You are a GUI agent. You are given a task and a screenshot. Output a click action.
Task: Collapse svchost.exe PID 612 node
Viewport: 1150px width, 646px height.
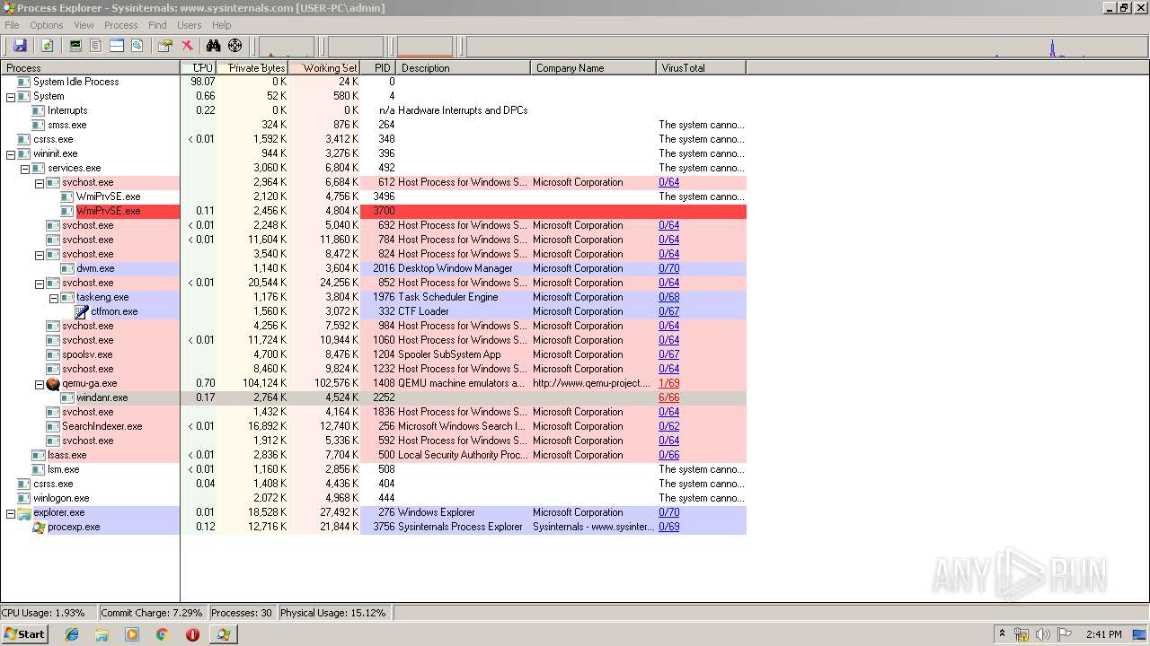tap(40, 182)
